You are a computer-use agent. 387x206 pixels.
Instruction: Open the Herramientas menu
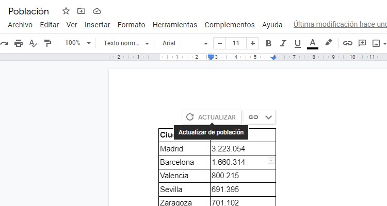click(175, 25)
